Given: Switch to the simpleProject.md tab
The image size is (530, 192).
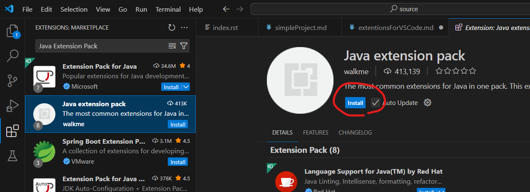Looking at the screenshot, I should (x=301, y=27).
